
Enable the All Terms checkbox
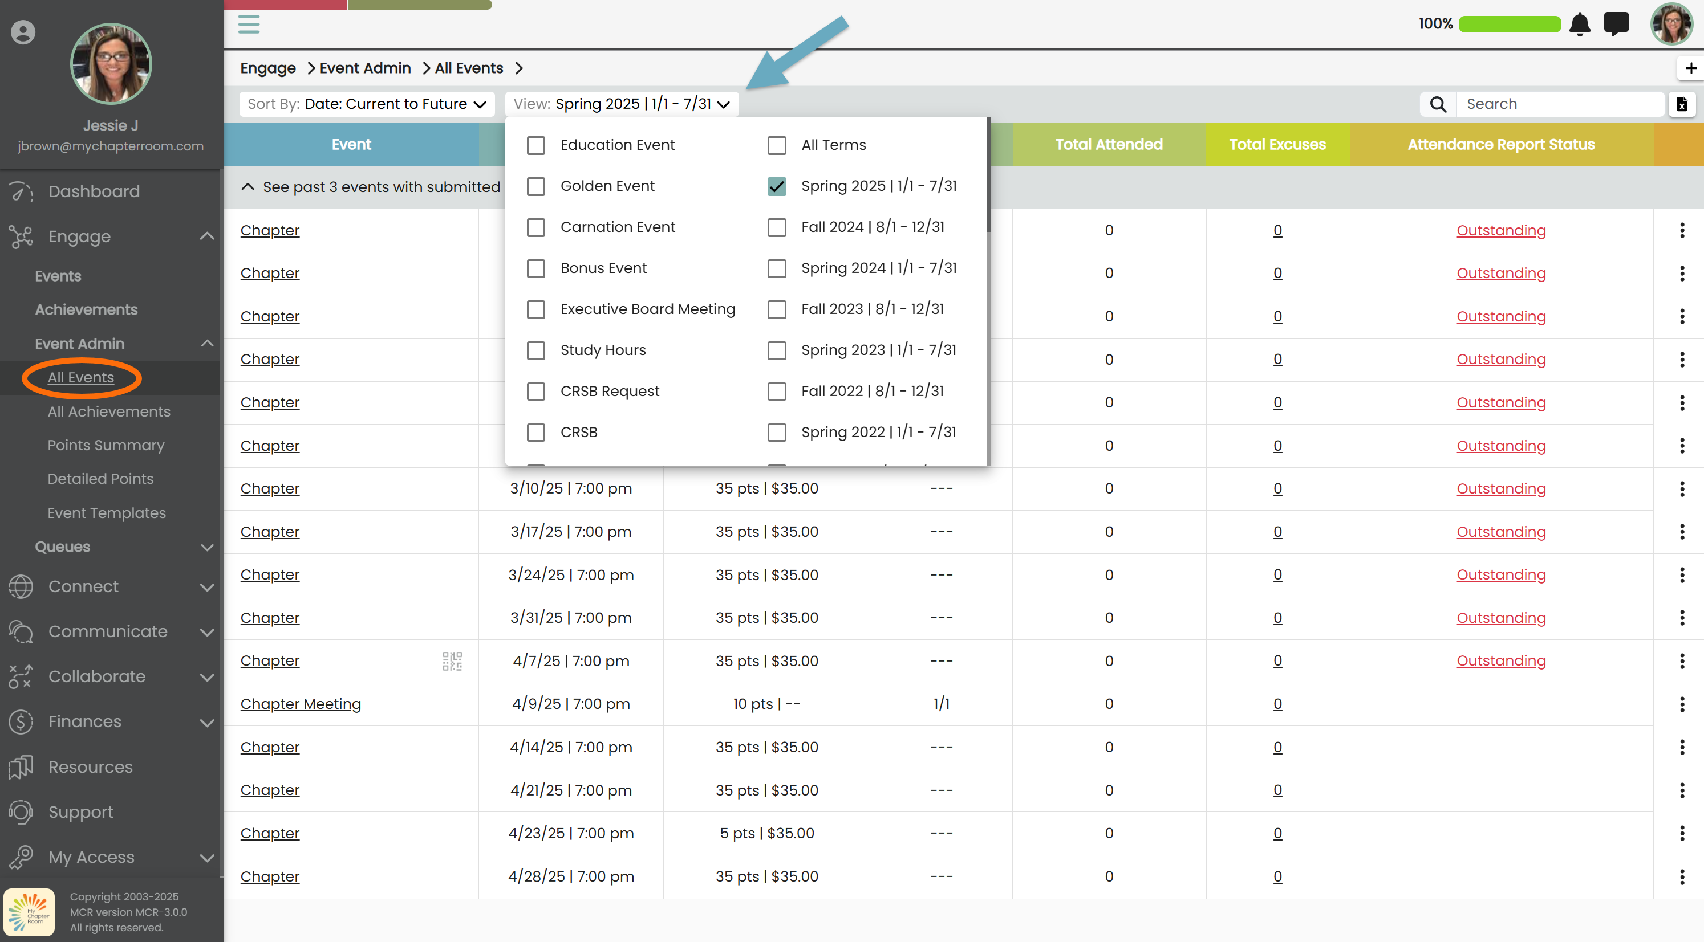pos(777,145)
